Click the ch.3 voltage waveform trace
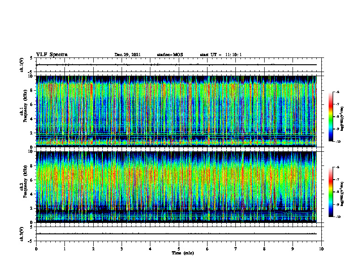 coord(176,234)
